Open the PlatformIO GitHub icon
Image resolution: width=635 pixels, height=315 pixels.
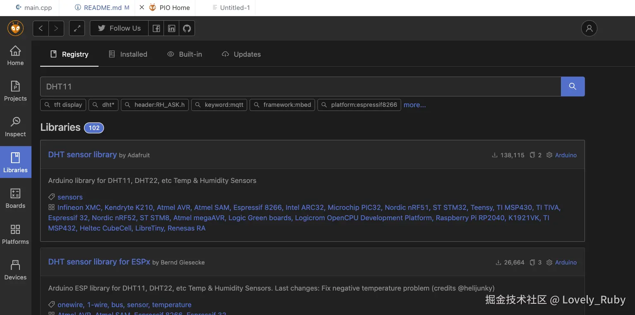tap(187, 28)
